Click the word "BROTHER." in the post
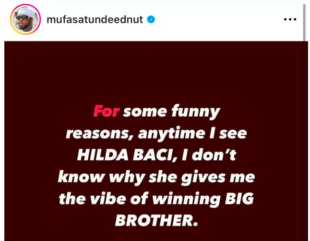 pos(156,220)
